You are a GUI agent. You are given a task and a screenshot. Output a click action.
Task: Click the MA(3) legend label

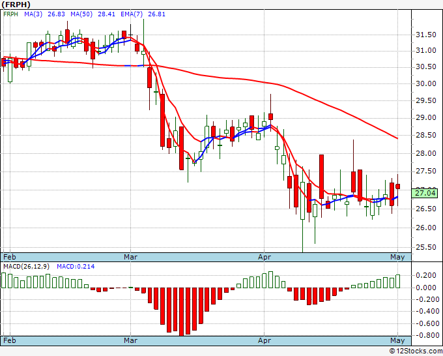point(33,14)
